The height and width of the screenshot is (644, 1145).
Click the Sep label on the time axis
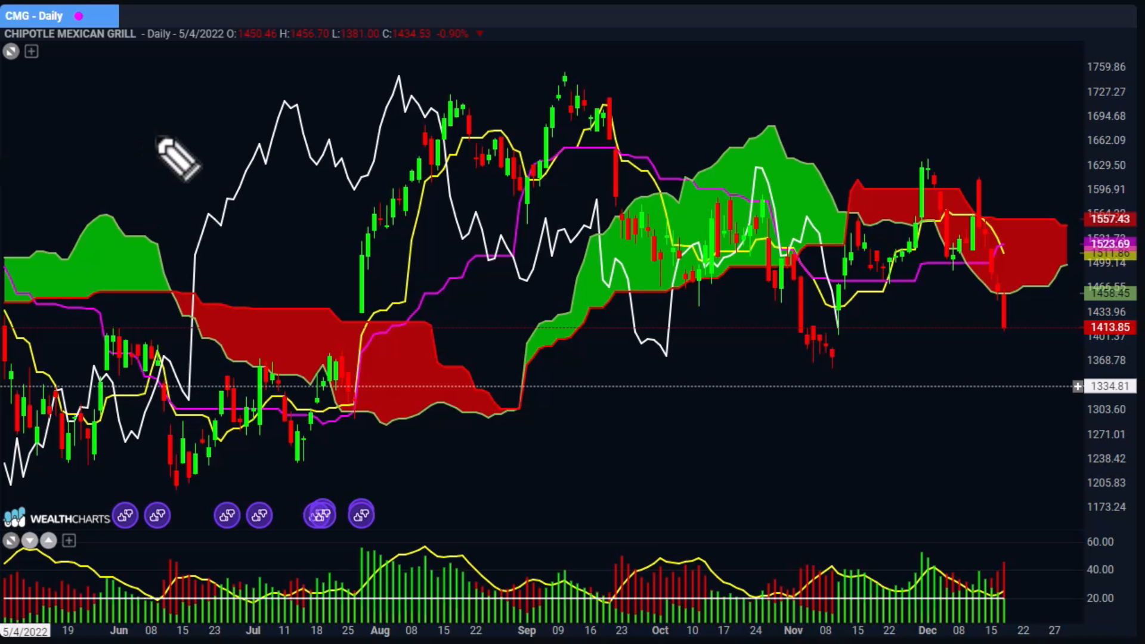pos(527,630)
